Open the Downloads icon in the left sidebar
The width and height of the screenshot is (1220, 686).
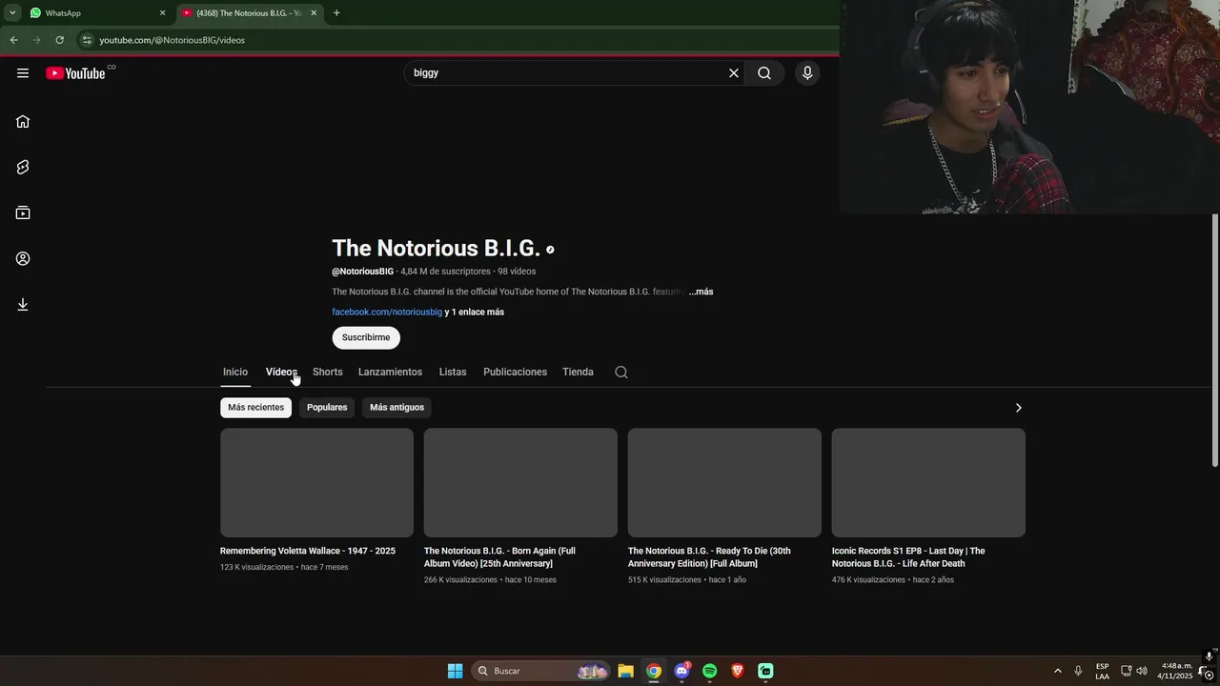(x=23, y=304)
